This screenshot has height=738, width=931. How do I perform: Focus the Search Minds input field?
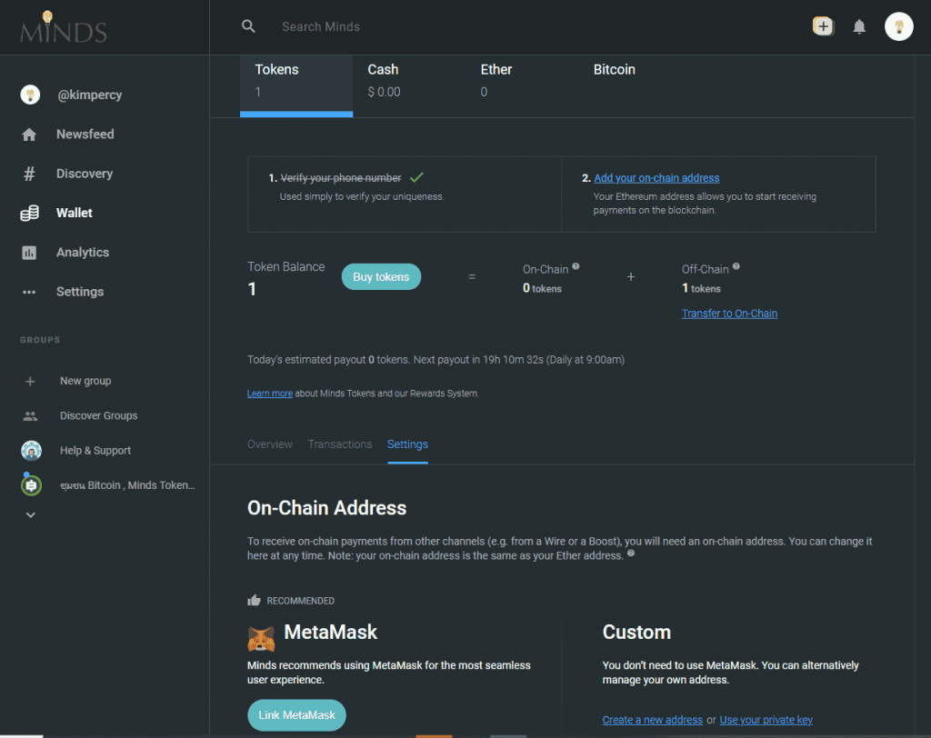(321, 26)
